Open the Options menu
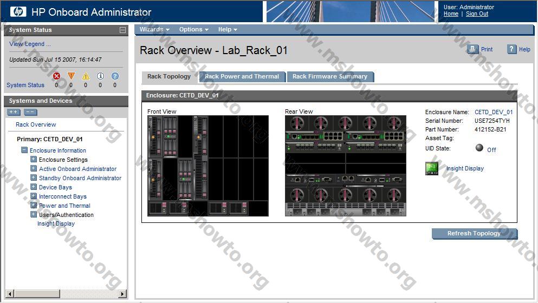This screenshot has width=538, height=303. 194,29
